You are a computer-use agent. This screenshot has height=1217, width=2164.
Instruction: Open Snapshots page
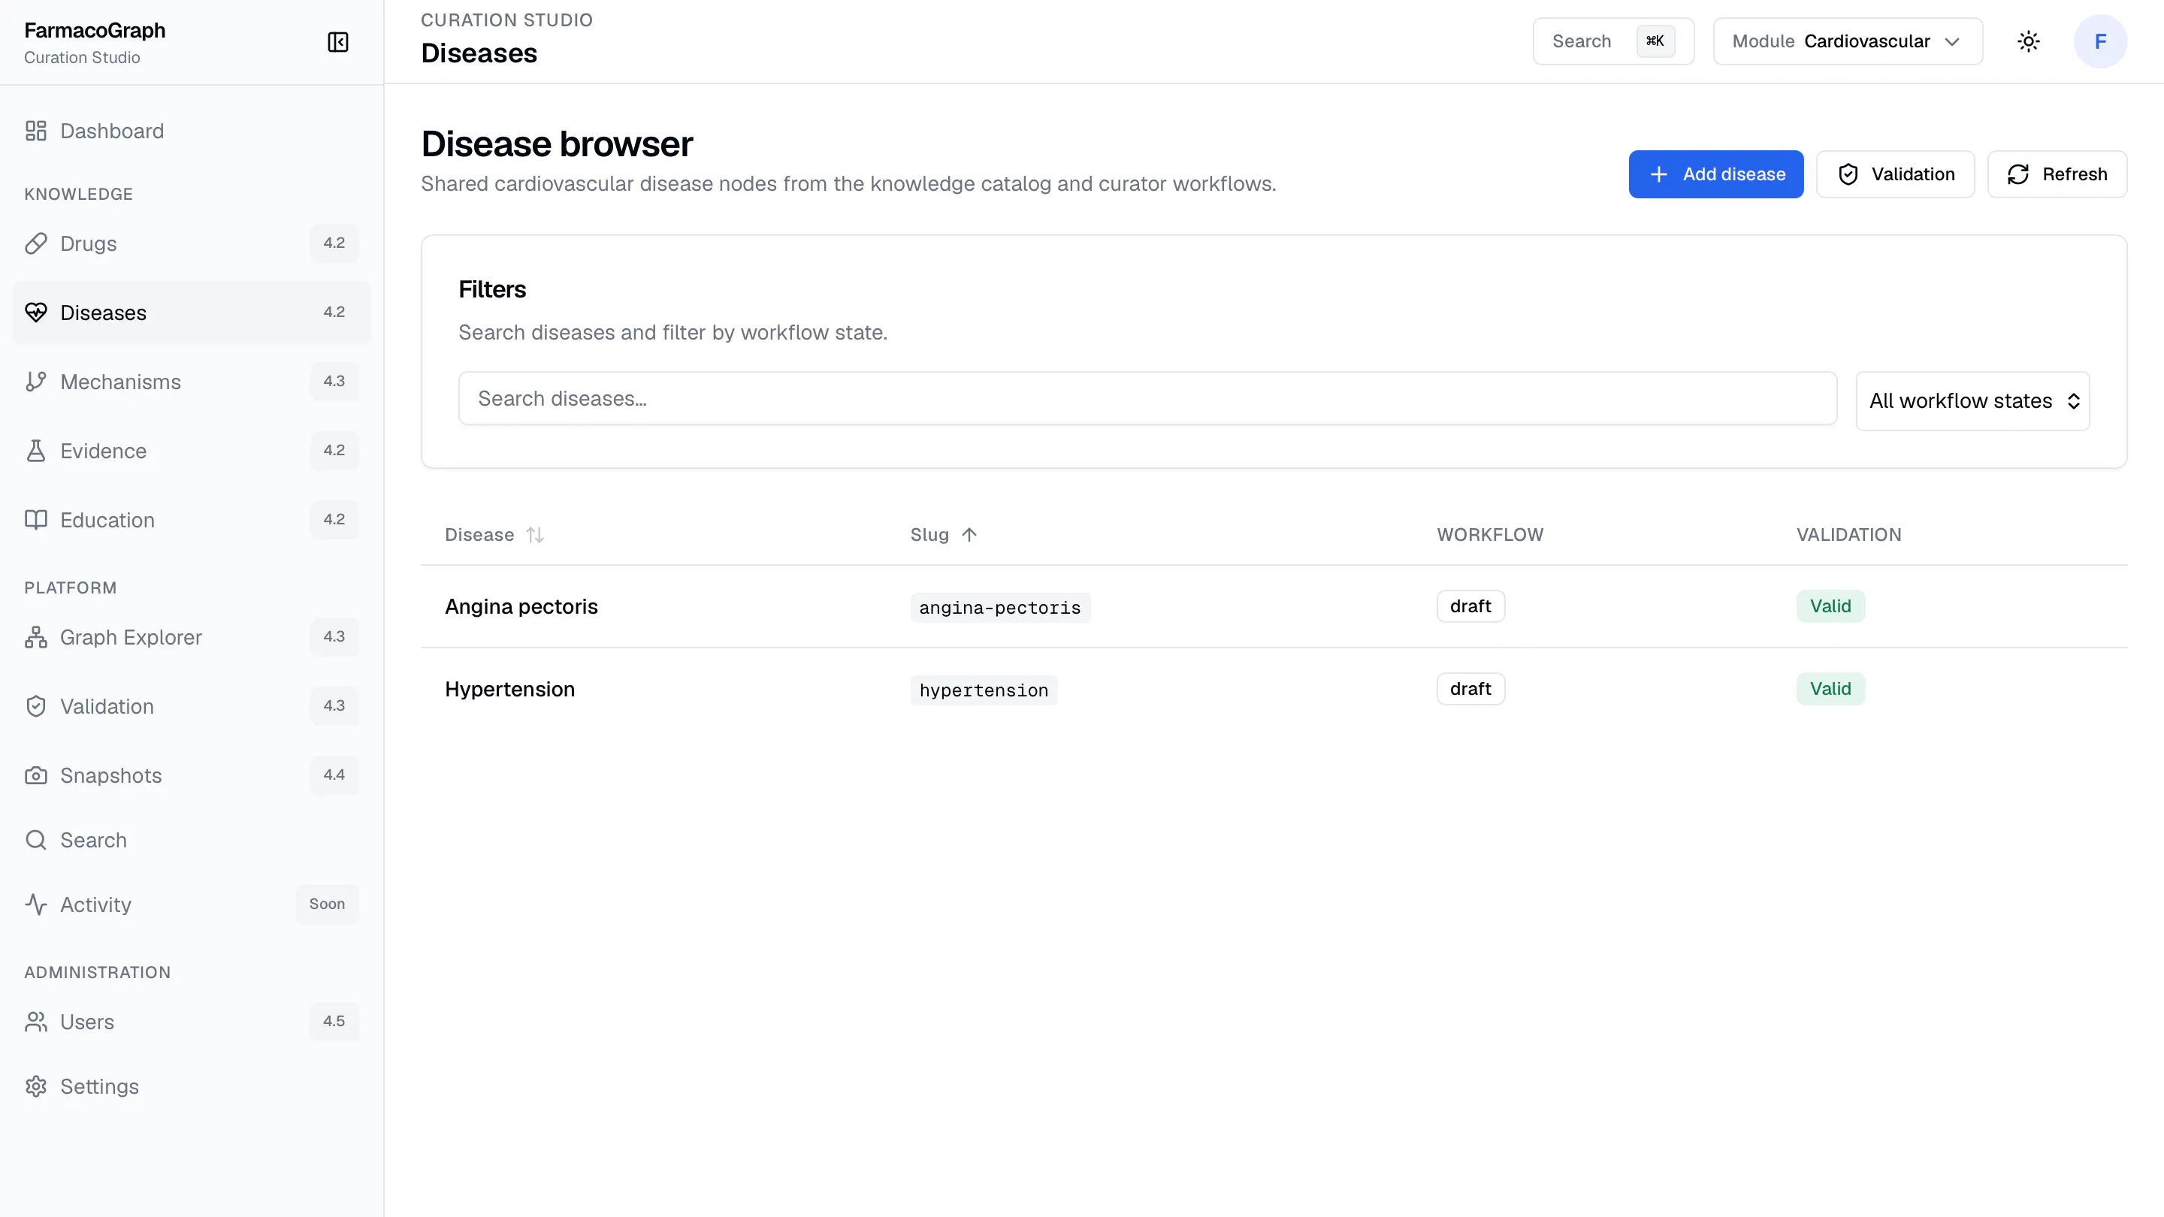pyautogui.click(x=192, y=775)
